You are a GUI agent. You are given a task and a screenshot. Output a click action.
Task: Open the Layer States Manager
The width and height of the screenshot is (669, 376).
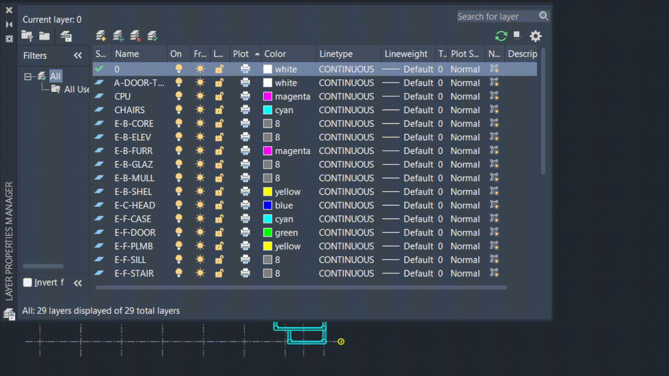click(65, 36)
